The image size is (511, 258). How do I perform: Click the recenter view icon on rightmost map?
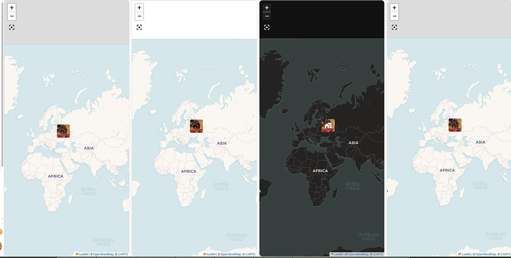(x=394, y=27)
